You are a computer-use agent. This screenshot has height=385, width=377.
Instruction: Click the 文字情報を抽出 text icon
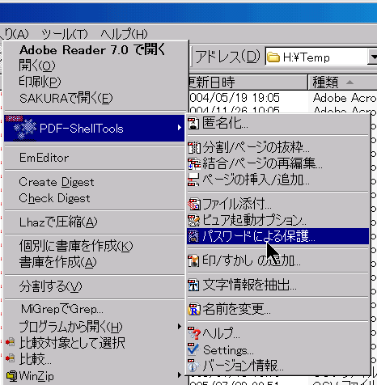(x=193, y=285)
